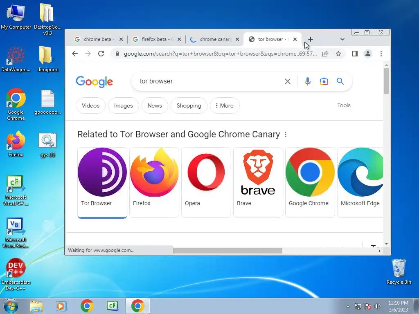Start voice search with the microphone icon
The width and height of the screenshot is (419, 314).
click(x=308, y=81)
